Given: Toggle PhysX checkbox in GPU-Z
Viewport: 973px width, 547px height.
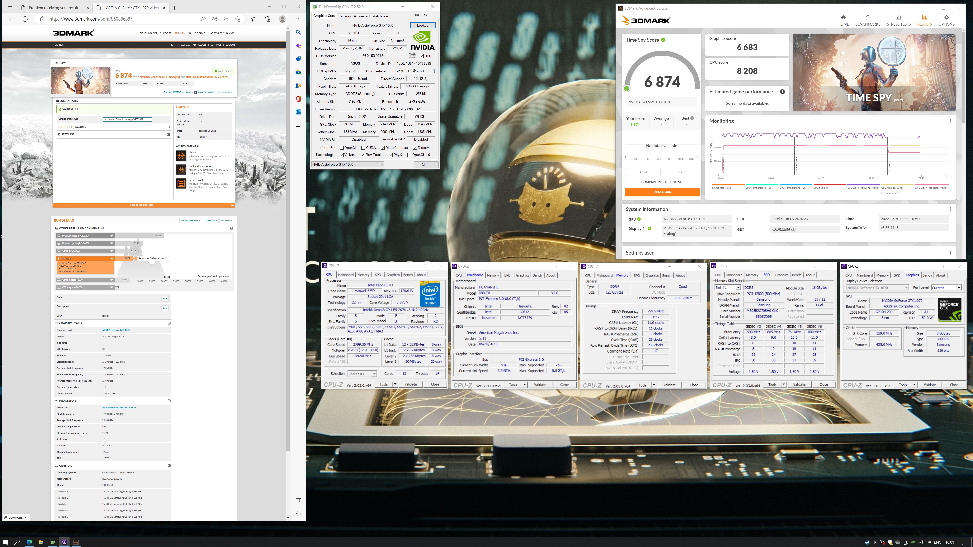Looking at the screenshot, I should point(390,155).
